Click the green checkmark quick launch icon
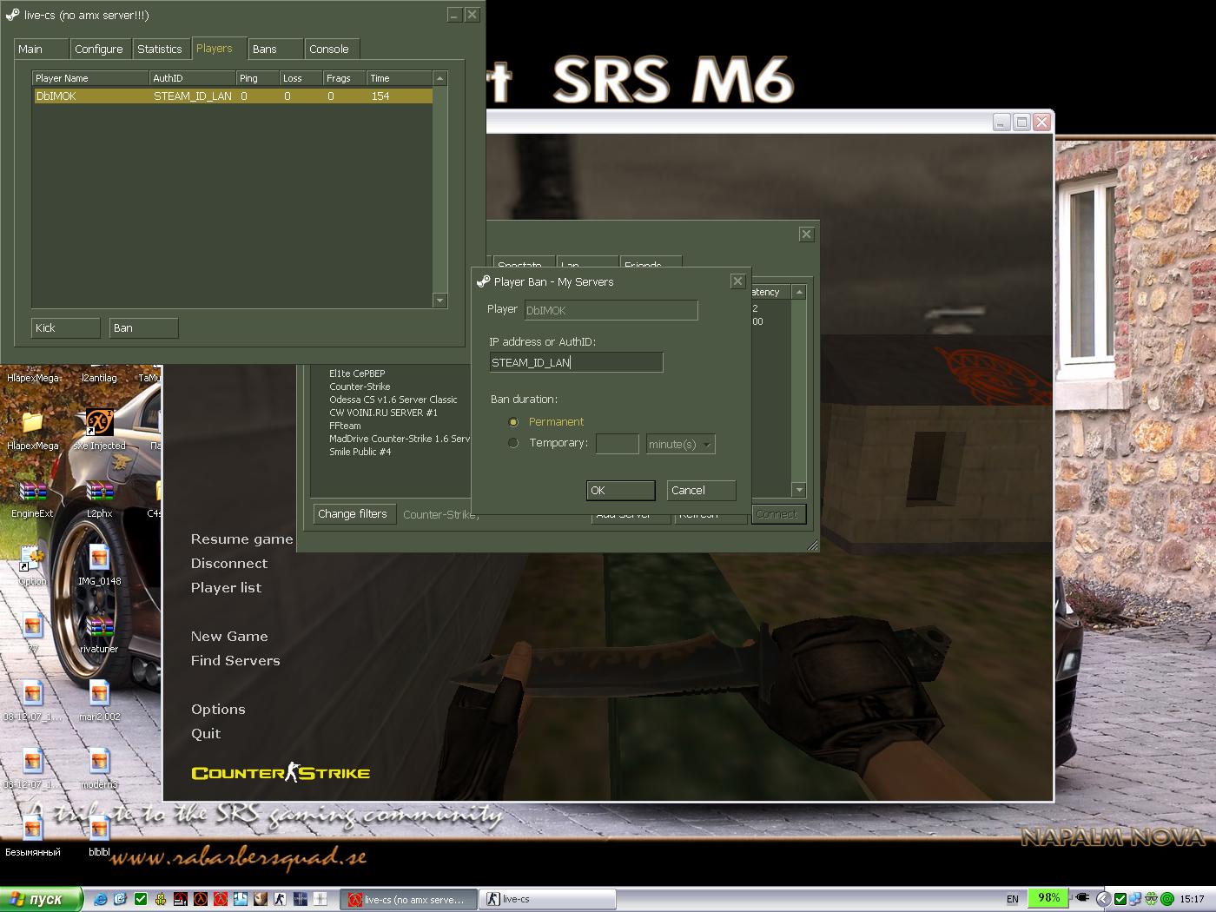Viewport: 1216px width, 912px height. click(x=141, y=899)
